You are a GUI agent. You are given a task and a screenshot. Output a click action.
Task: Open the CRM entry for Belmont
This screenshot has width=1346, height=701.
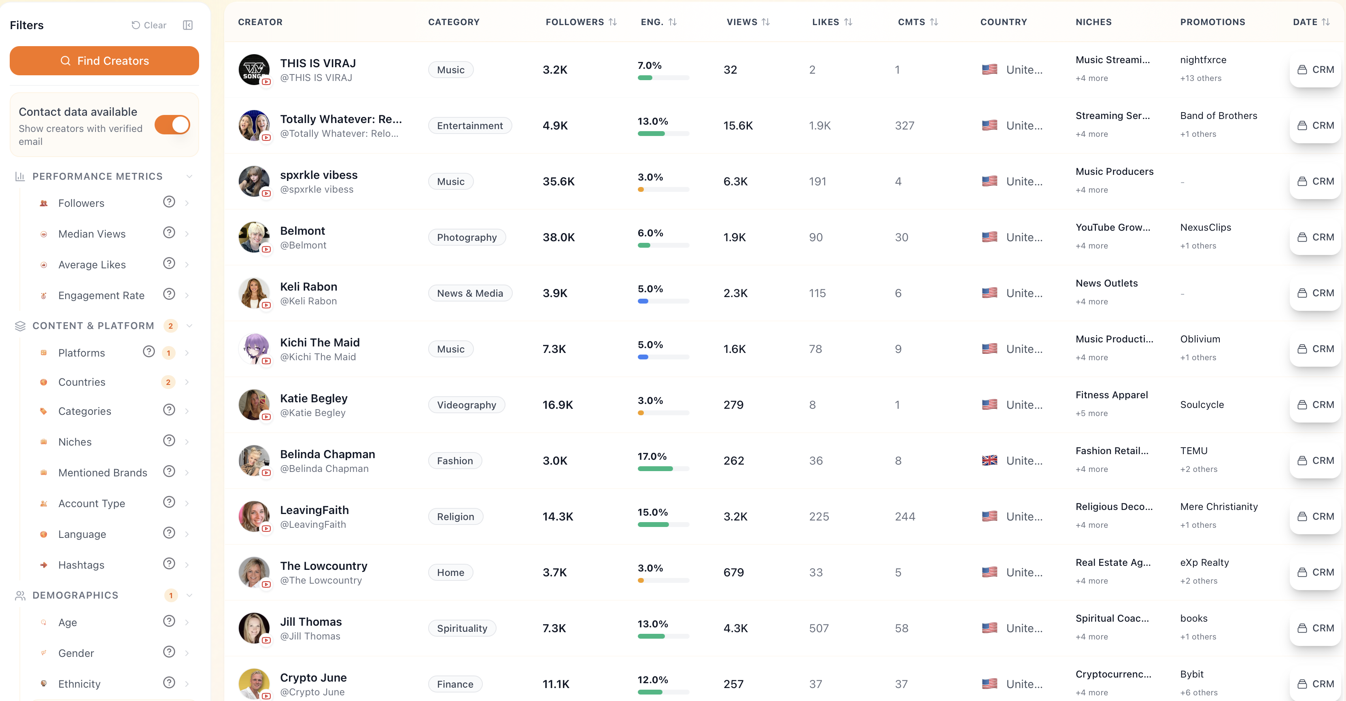pyautogui.click(x=1316, y=237)
